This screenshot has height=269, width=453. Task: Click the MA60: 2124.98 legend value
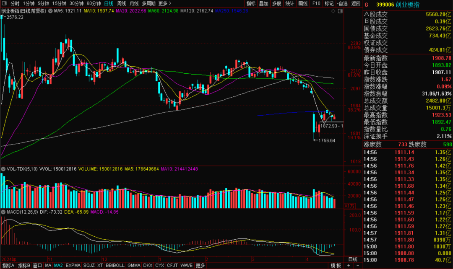[163, 11]
